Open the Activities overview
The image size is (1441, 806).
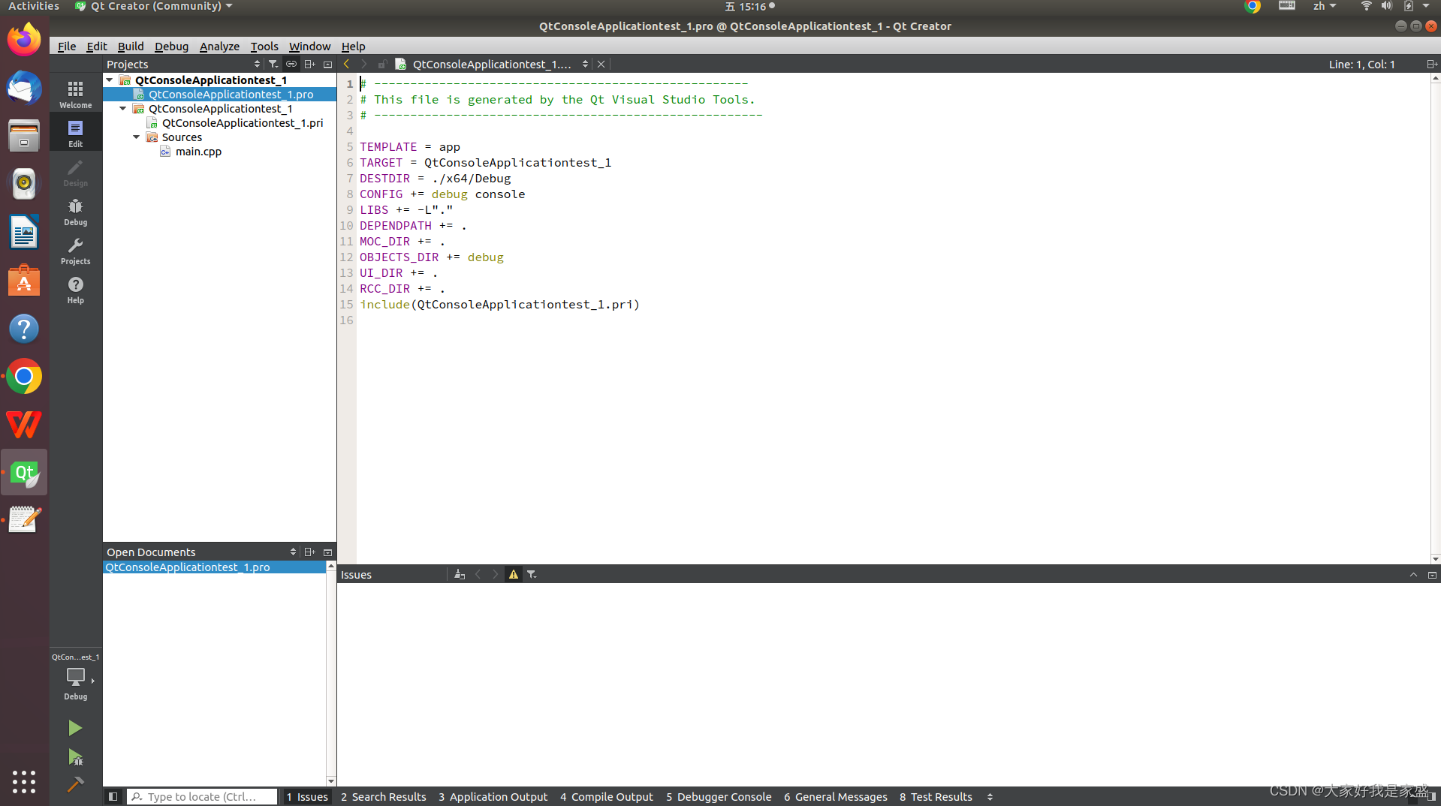(x=34, y=7)
